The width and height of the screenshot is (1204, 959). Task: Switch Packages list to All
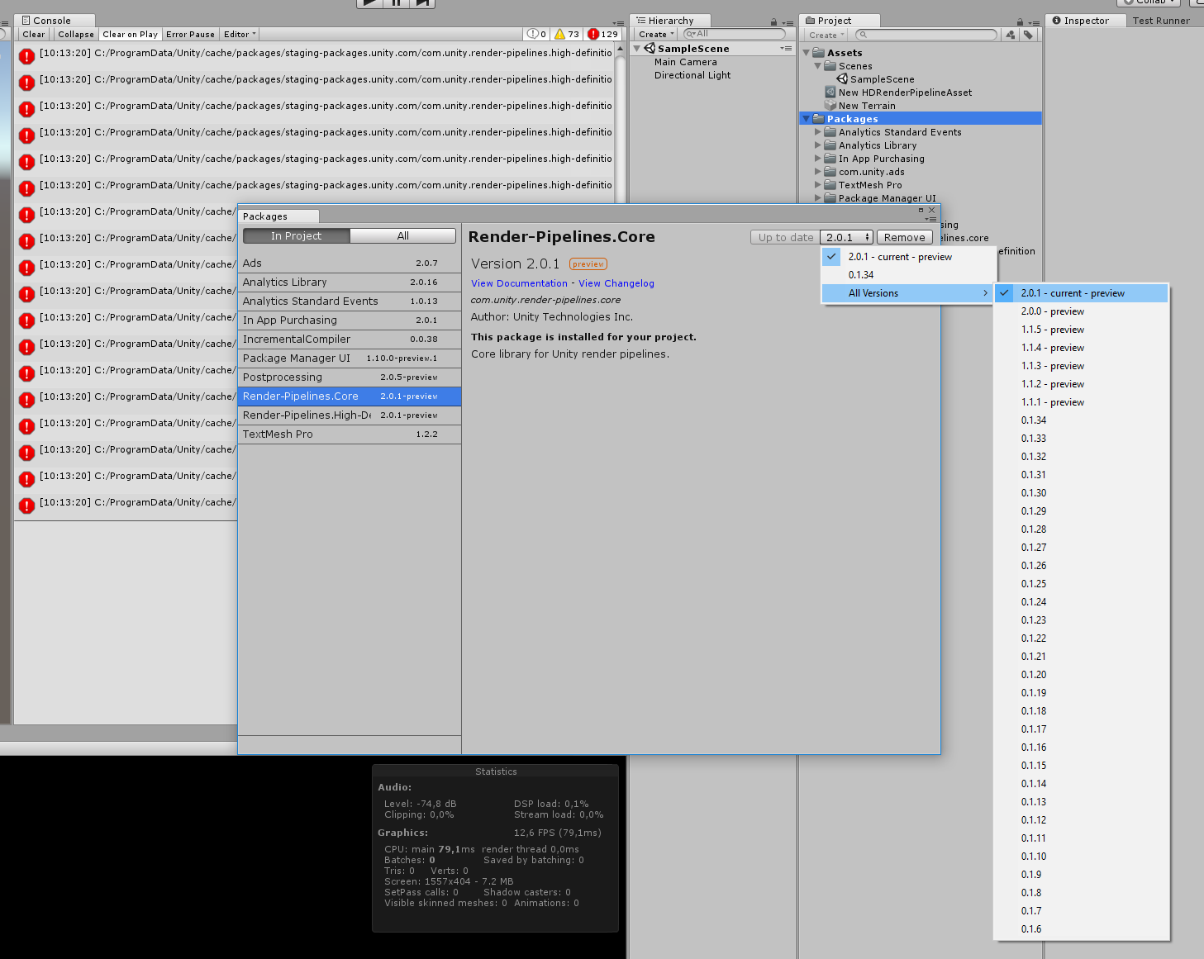(402, 236)
